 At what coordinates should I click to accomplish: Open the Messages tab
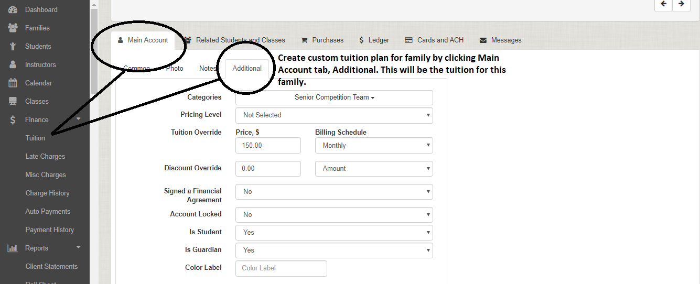[x=500, y=40]
